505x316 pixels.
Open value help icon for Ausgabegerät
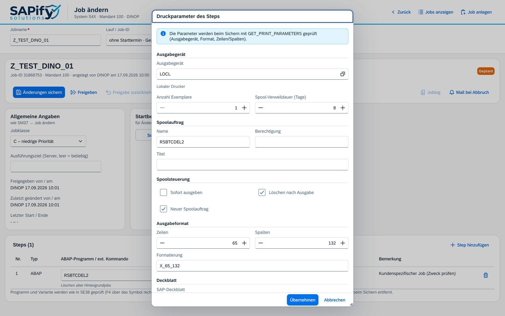tap(342, 74)
